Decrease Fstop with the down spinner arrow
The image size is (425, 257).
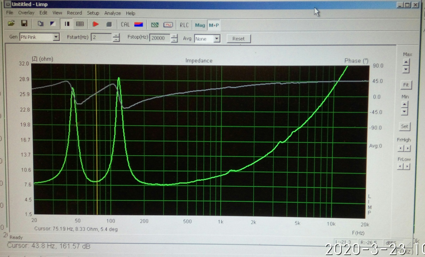click(174, 40)
